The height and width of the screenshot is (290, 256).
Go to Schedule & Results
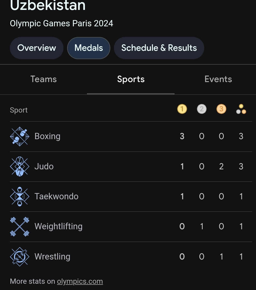pyautogui.click(x=159, y=48)
